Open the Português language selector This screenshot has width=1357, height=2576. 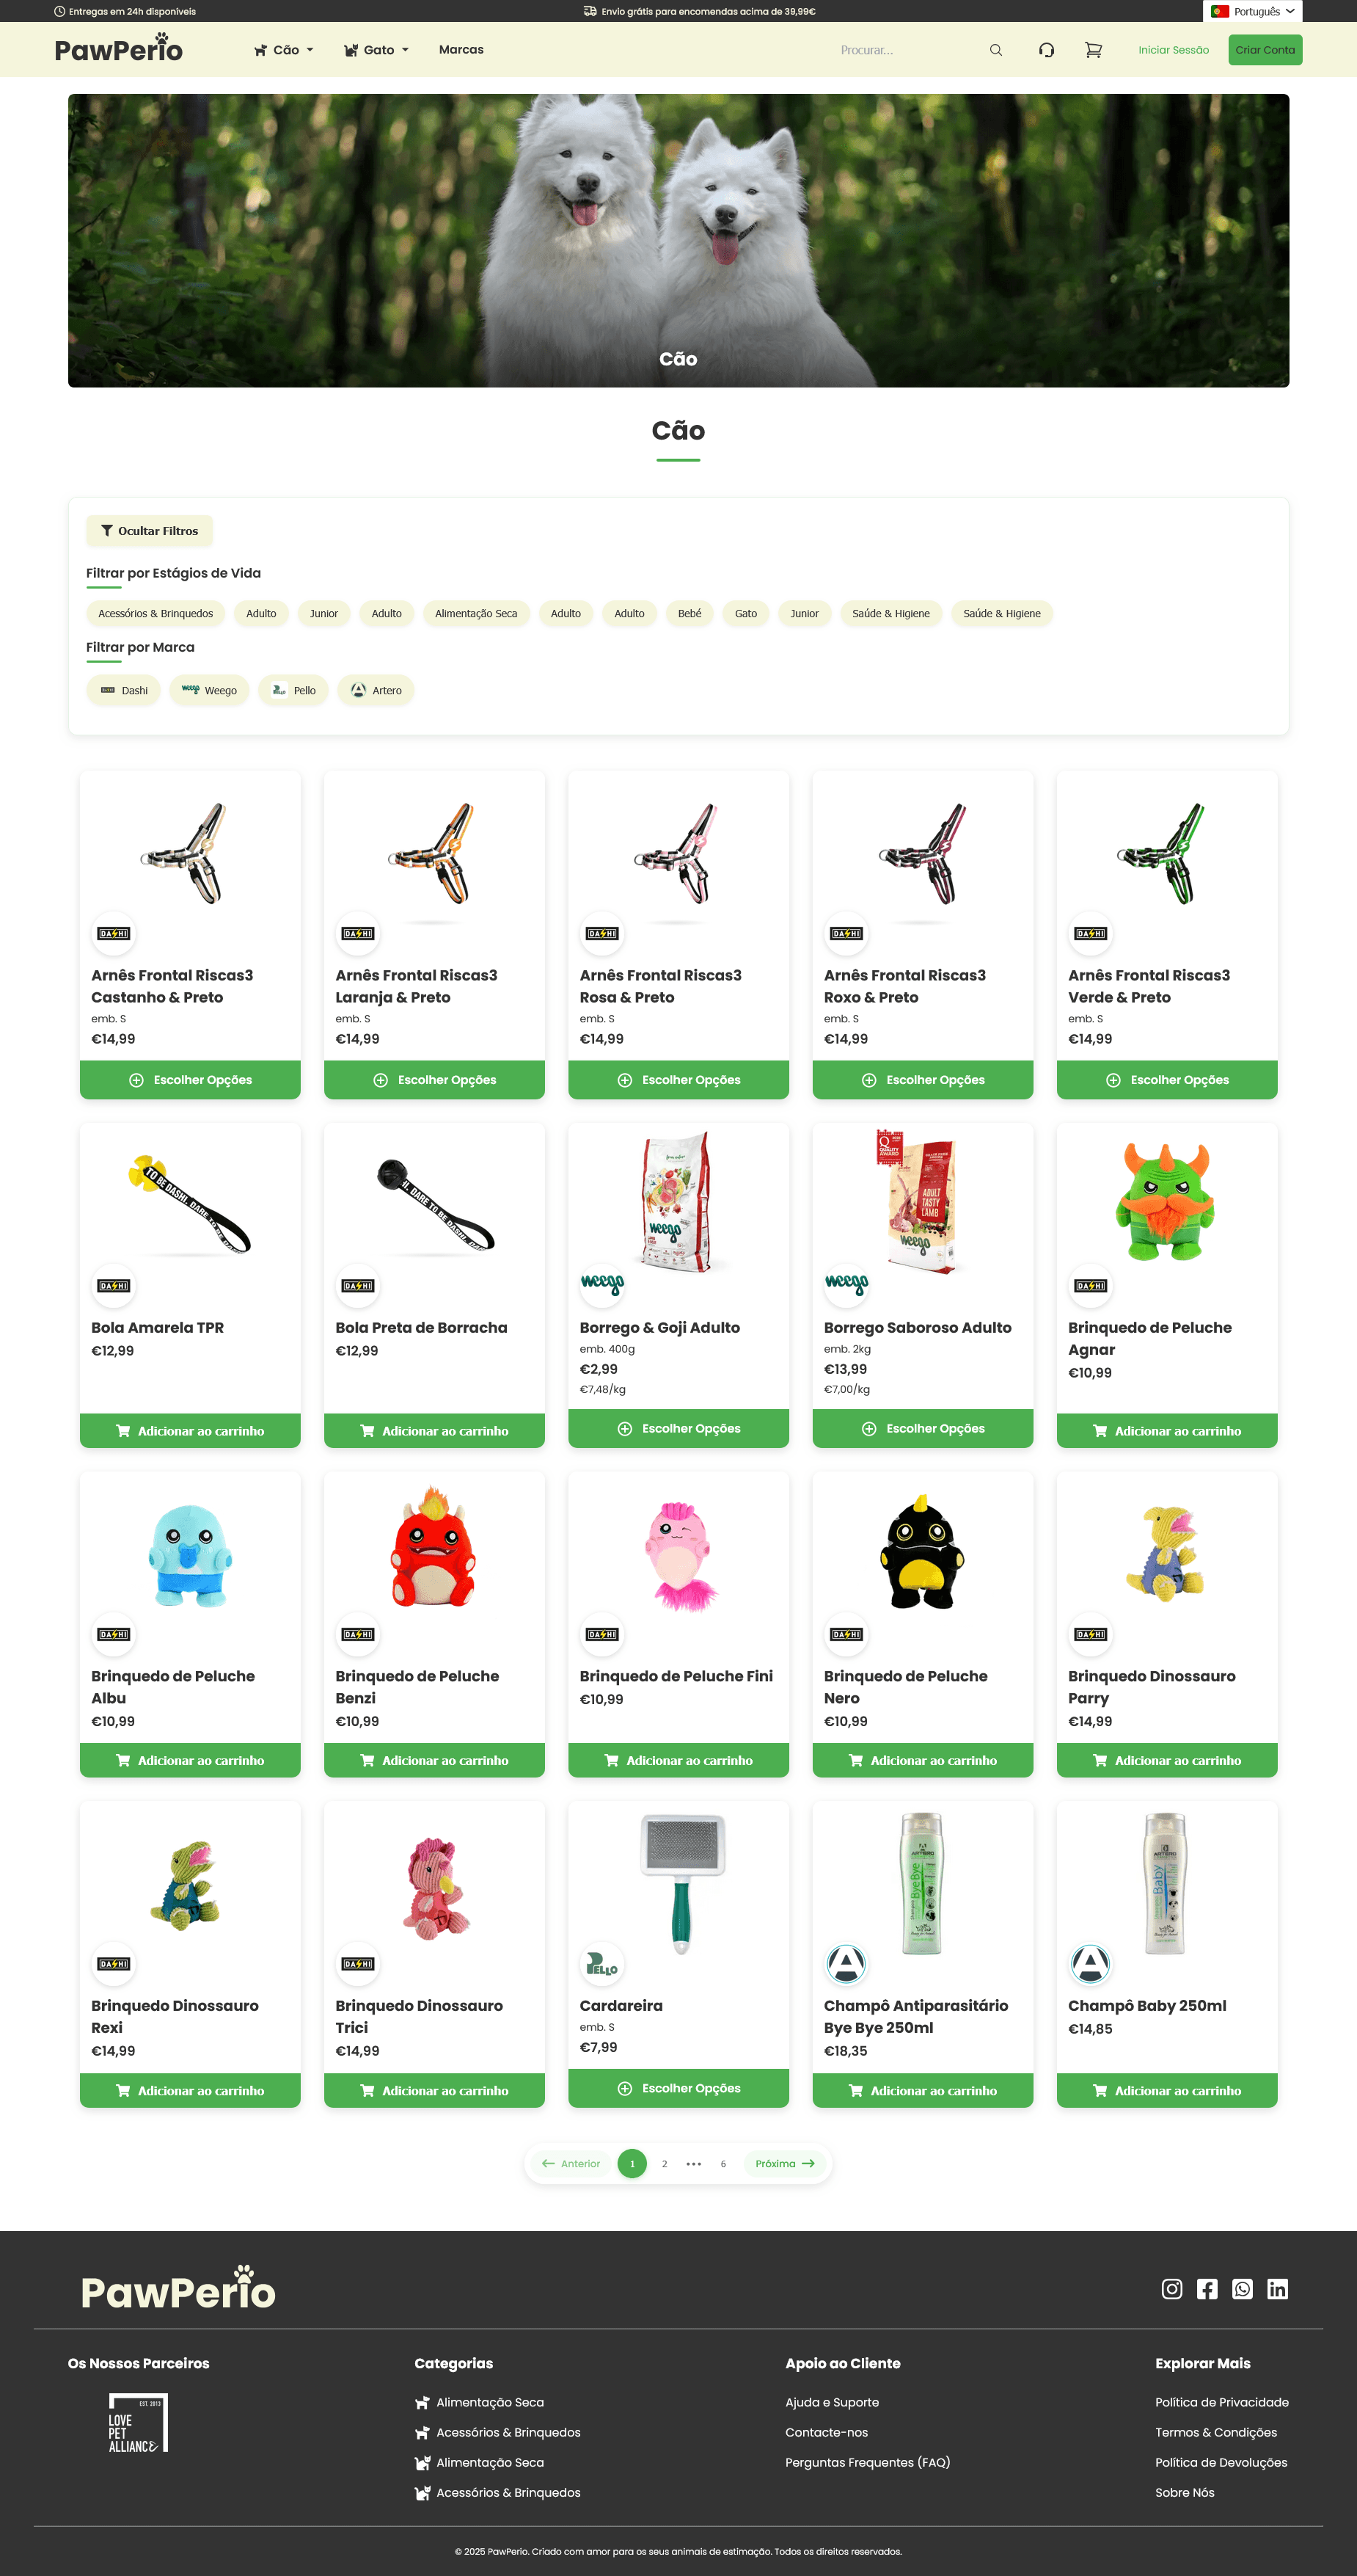(1252, 12)
